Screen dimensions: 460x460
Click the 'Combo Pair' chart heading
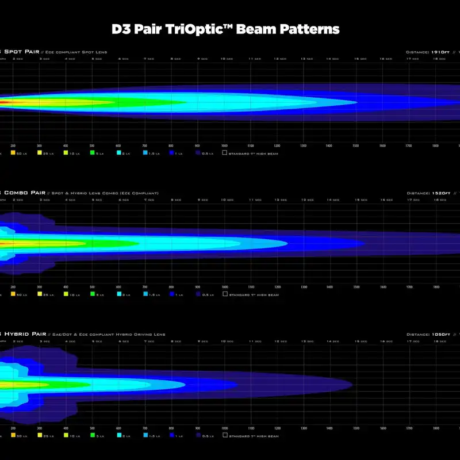tap(25, 193)
